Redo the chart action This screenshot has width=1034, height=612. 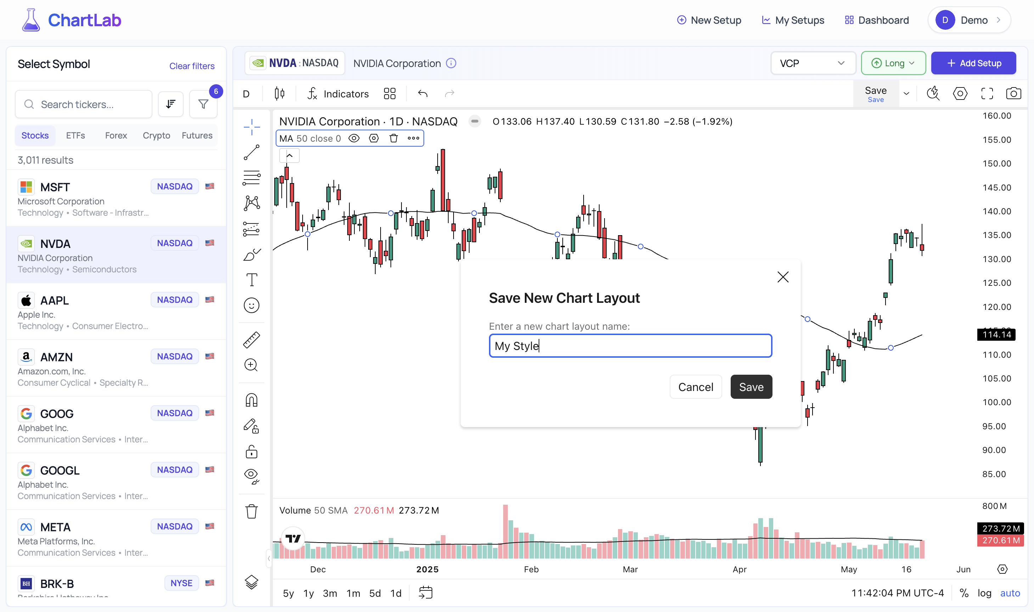tap(449, 93)
